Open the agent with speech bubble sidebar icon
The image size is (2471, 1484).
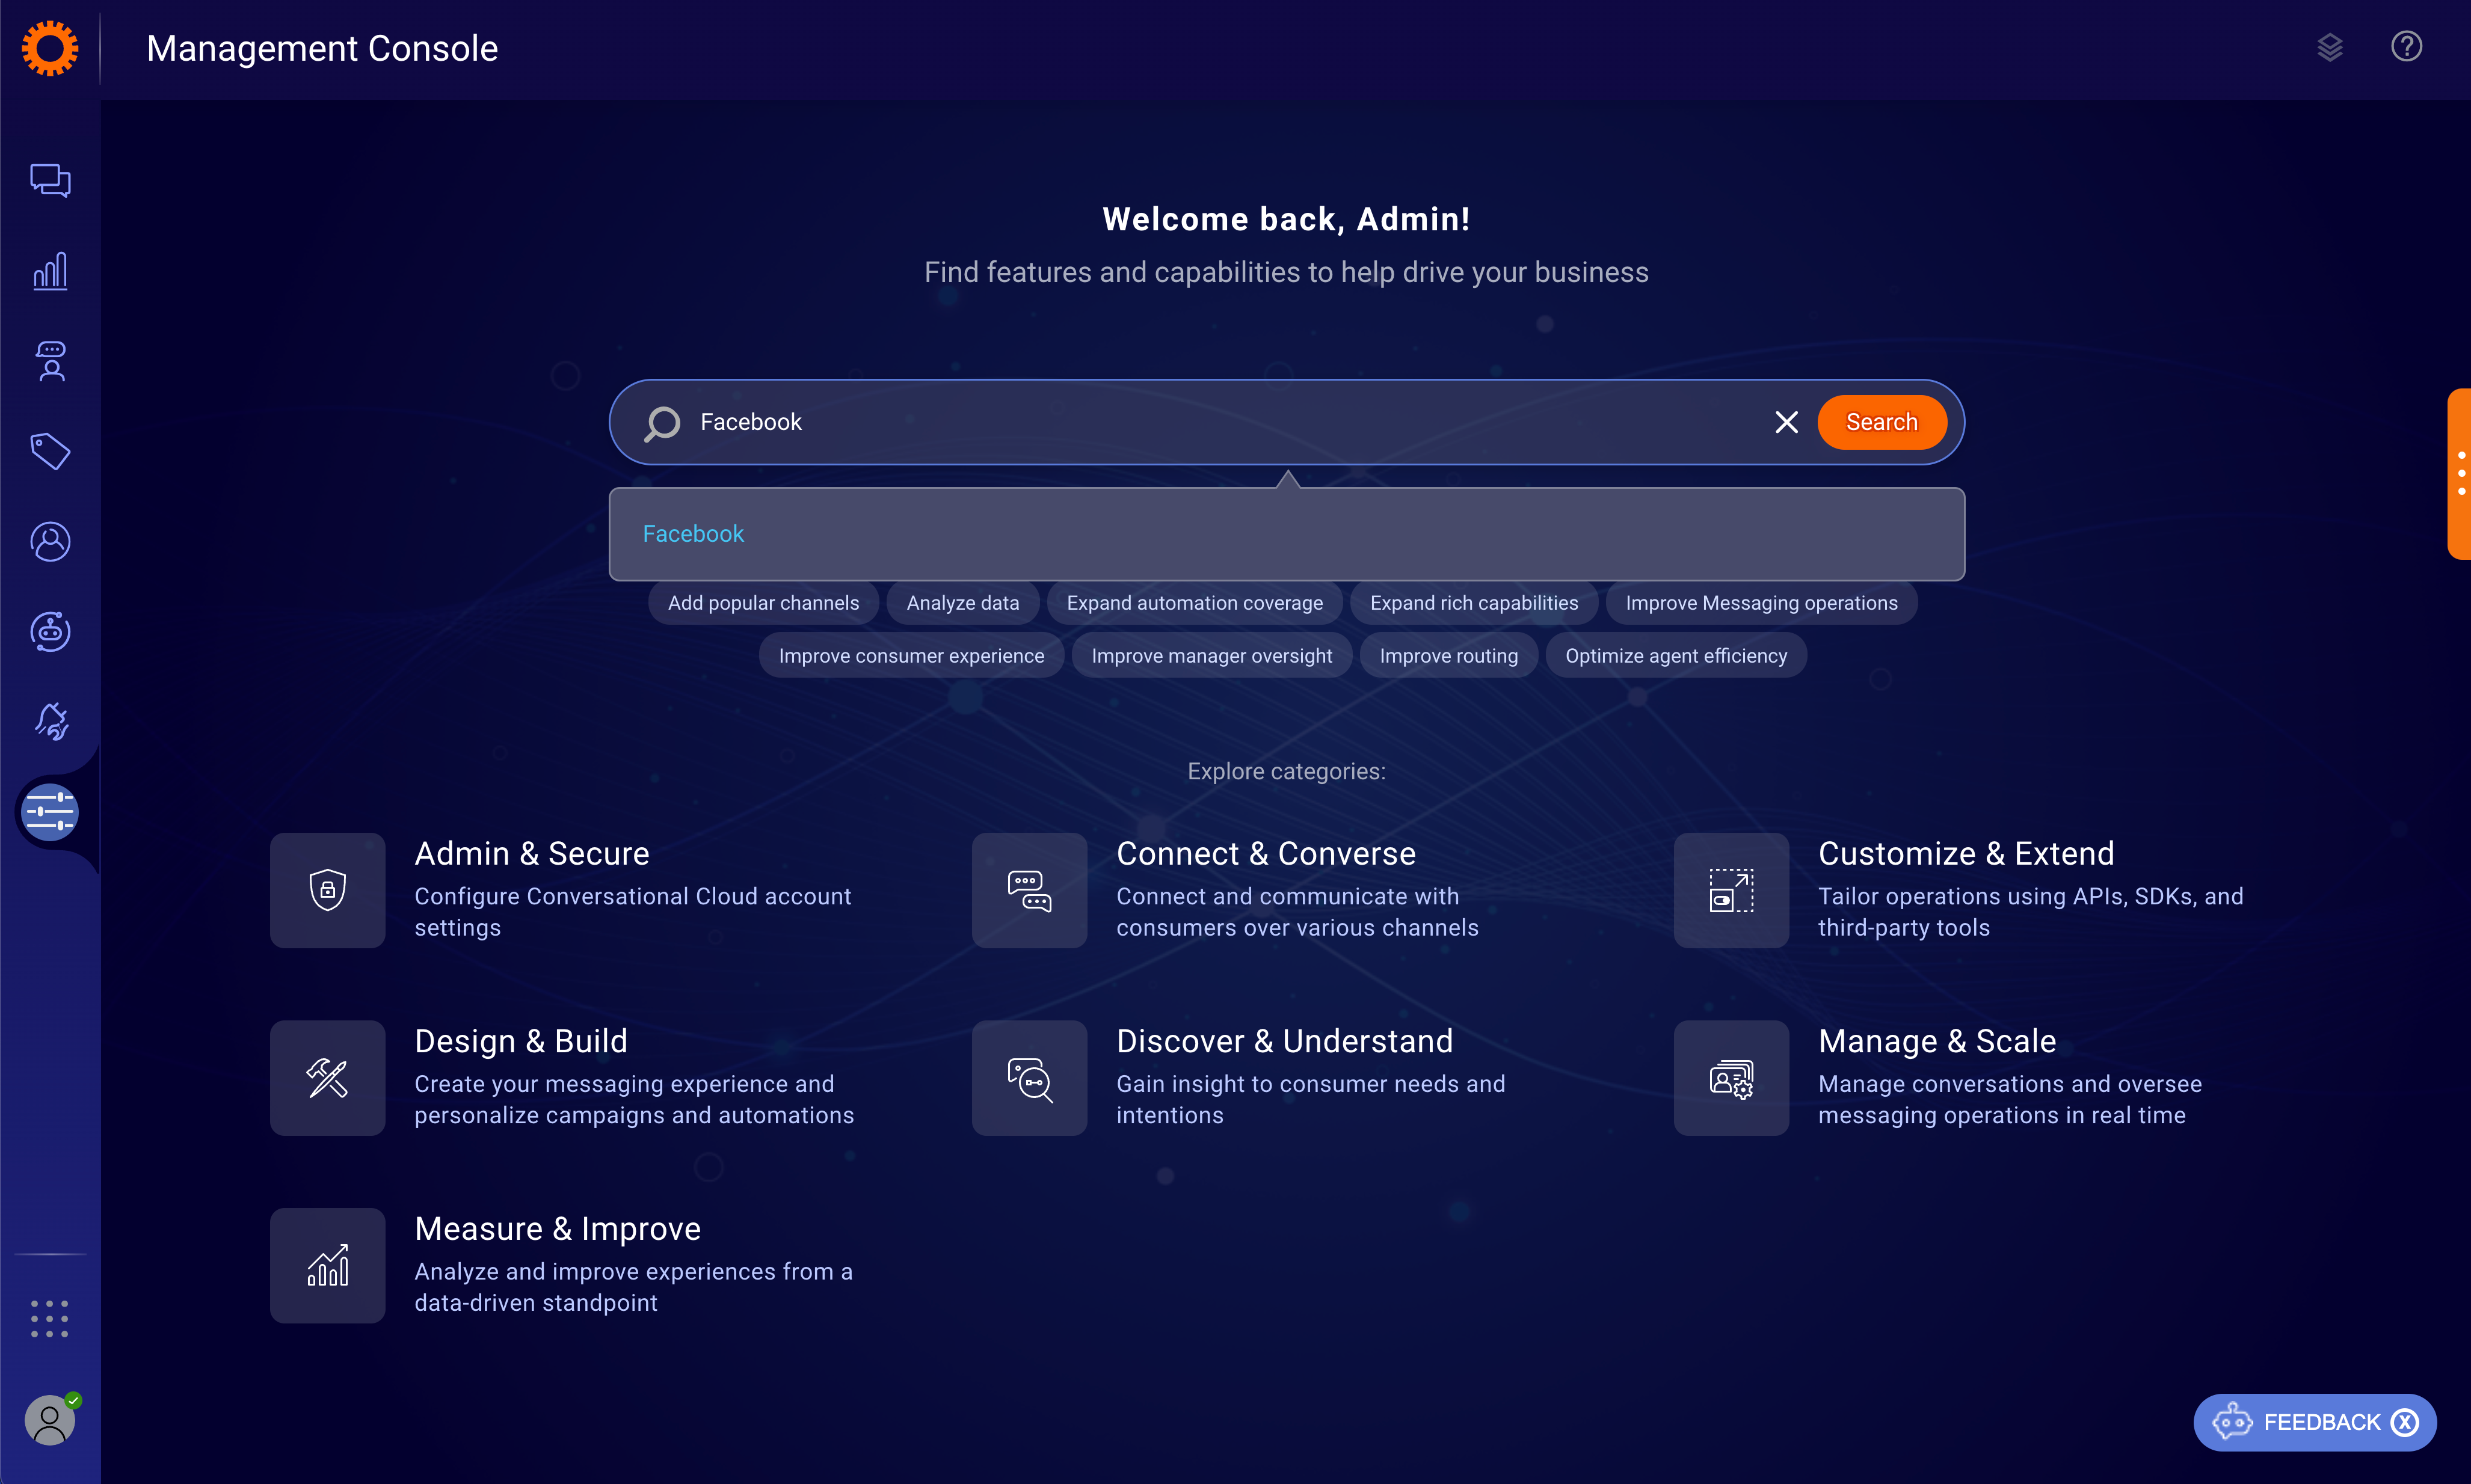pyautogui.click(x=50, y=361)
